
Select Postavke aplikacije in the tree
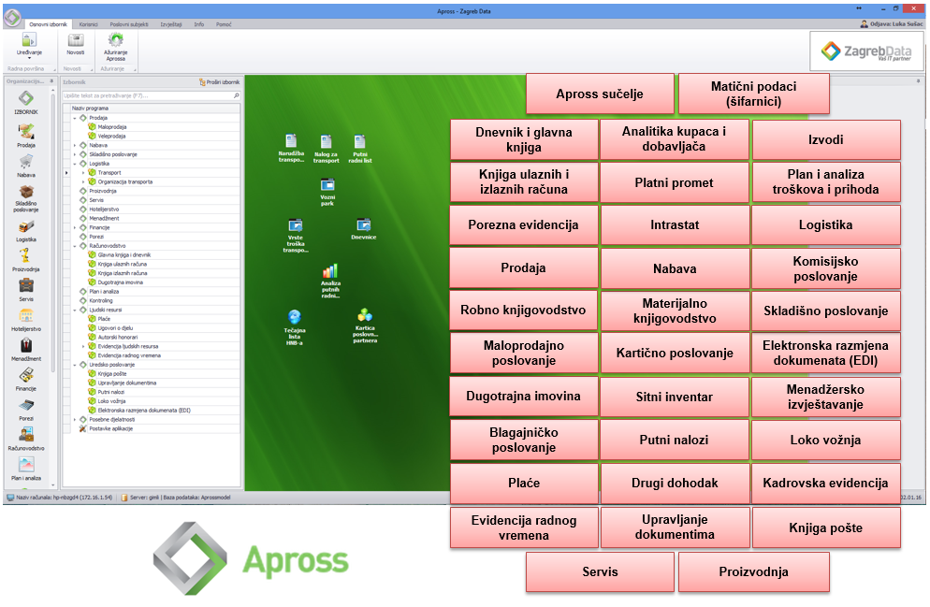pyautogui.click(x=111, y=428)
